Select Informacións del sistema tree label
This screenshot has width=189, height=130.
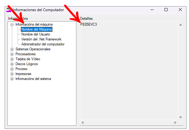coord(33,79)
